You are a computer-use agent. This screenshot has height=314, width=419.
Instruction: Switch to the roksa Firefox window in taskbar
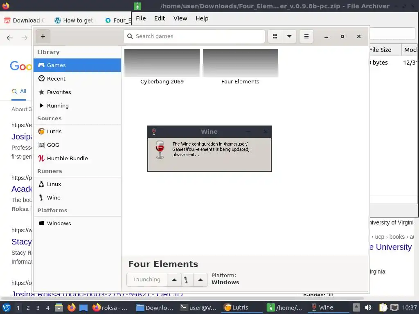pyautogui.click(x=110, y=308)
